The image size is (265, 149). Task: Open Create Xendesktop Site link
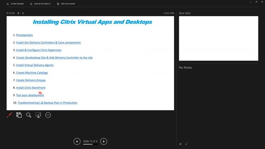point(54,58)
